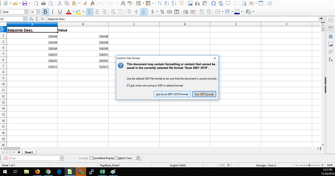
Task: Click the Firefox icon in the taskbar
Action: [x=37, y=171]
